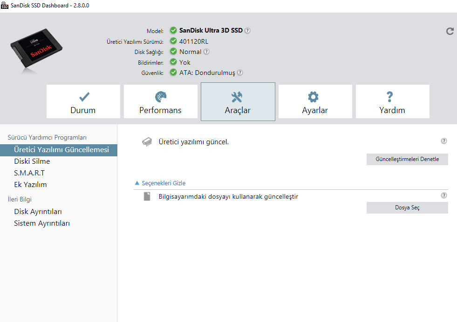Click the help icon next to SanDisk Ultra 3D SSD
The width and height of the screenshot is (457, 322).
pos(247,31)
